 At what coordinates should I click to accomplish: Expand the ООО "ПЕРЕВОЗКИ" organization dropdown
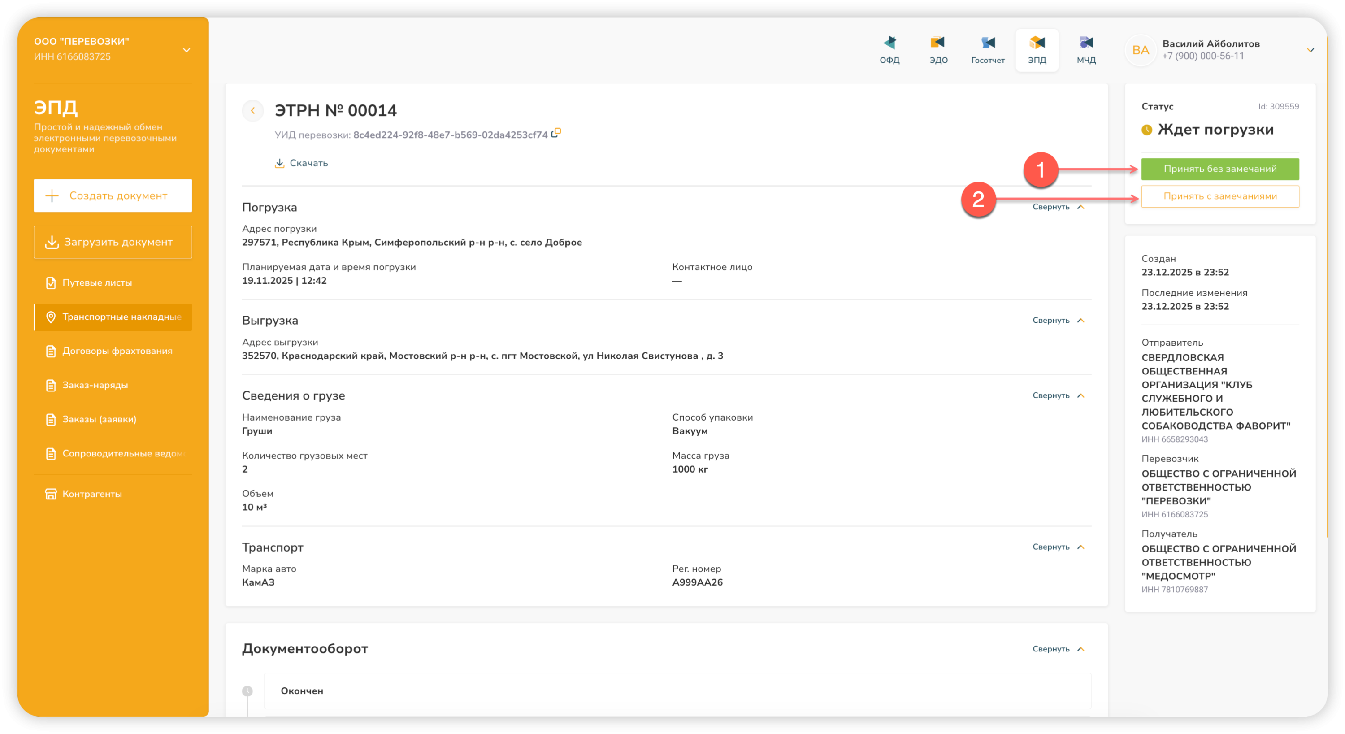tap(187, 50)
